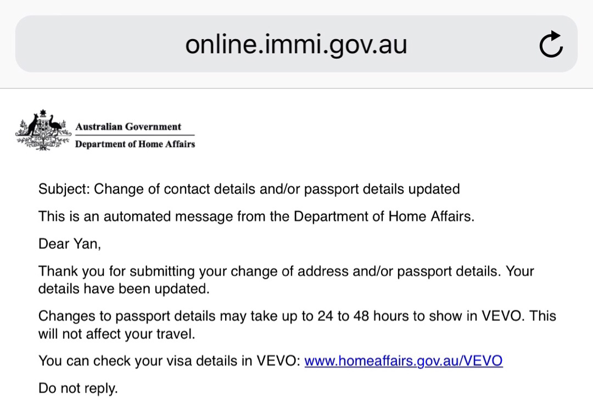Click the "will not affect your travel." line
Screen dimensions: 593x417
116,333
